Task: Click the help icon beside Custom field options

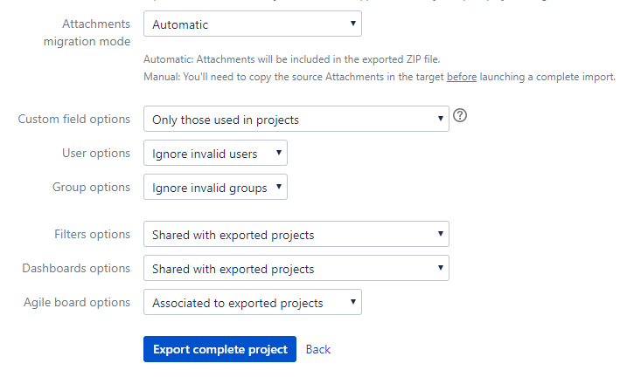Action: pos(460,116)
